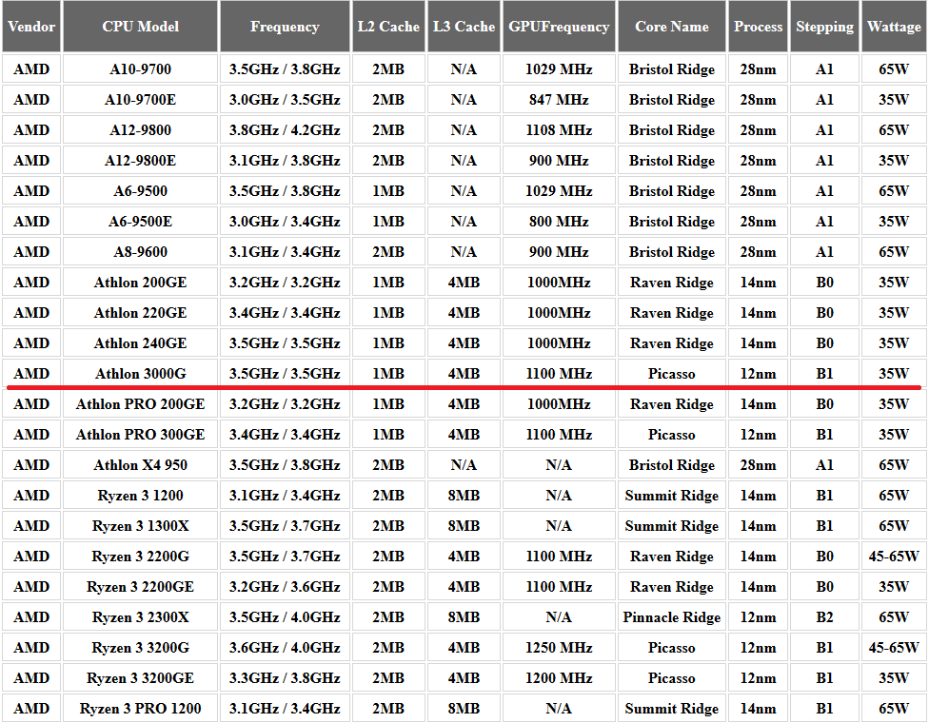Click the 1250 MHz GPU frequency cell
This screenshot has width=929, height=723.
tap(559, 648)
